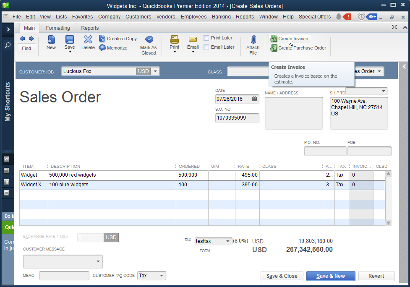This screenshot has height=287, width=410.
Task: Select the '500,000 red widgets' description cell
Action: click(112, 175)
